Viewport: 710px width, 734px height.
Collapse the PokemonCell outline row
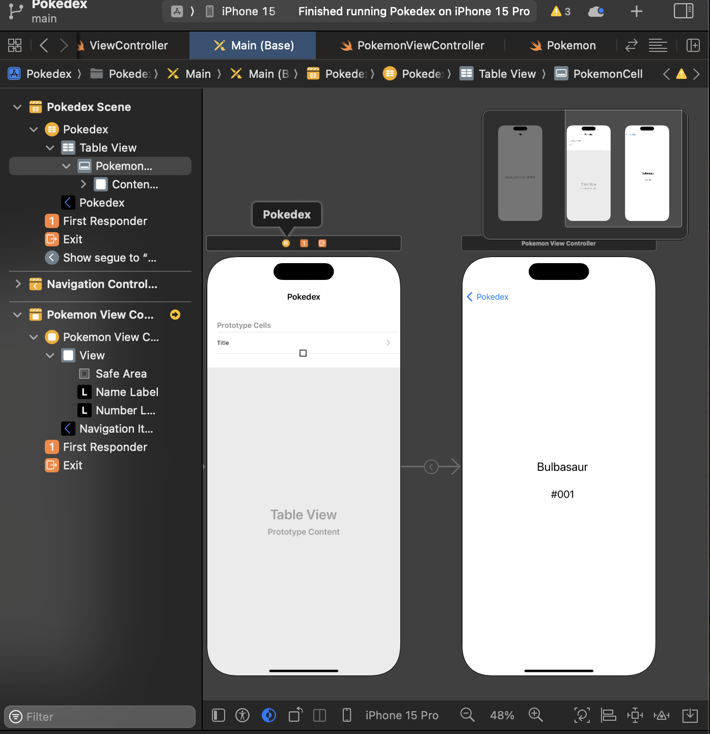66,166
